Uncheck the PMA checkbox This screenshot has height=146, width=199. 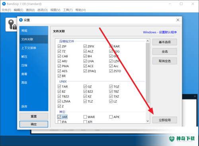click(x=59, y=66)
